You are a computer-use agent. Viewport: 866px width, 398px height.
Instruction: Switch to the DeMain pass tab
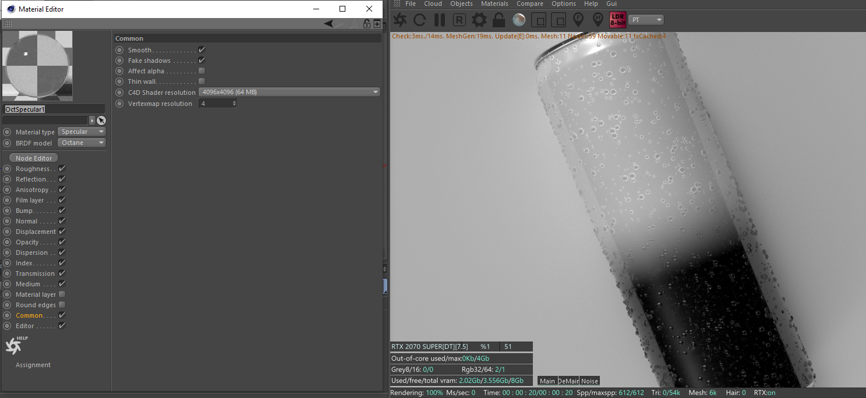568,381
